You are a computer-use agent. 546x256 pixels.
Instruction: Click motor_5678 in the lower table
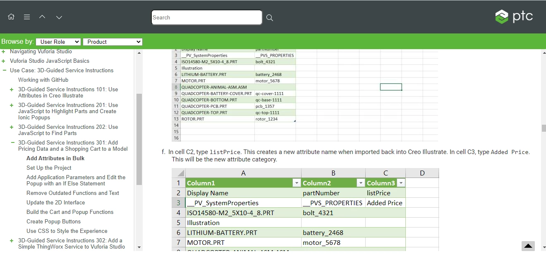click(333, 242)
